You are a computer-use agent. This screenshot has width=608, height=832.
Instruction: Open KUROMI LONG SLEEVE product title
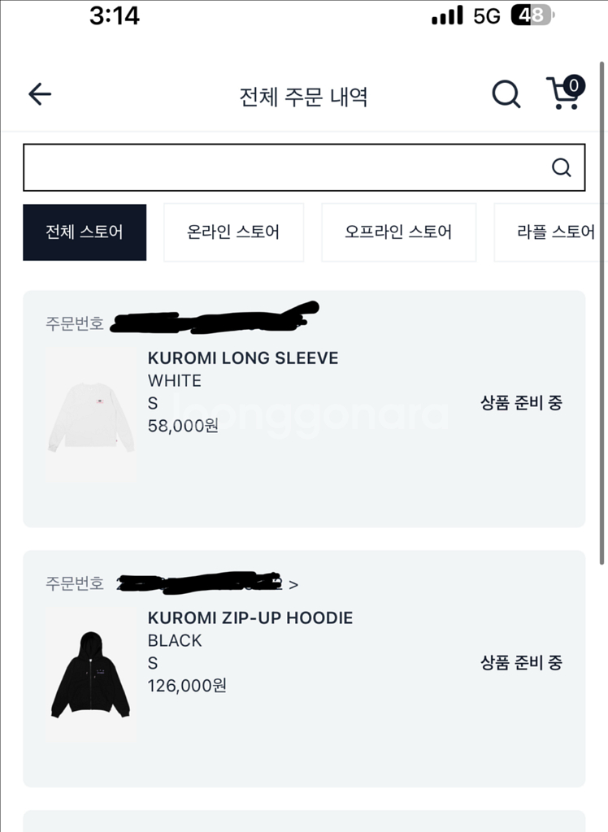tap(243, 358)
